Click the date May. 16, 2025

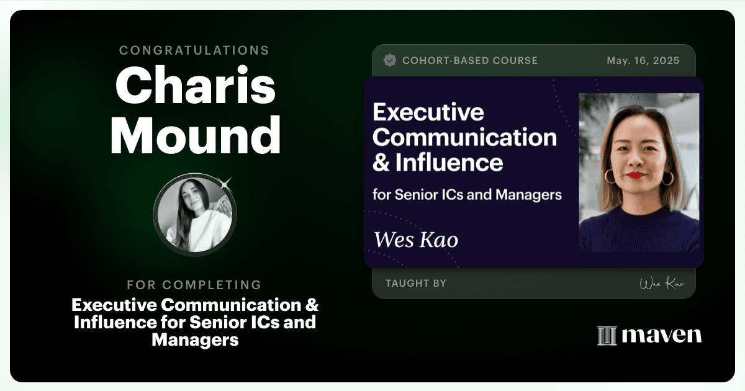click(643, 60)
